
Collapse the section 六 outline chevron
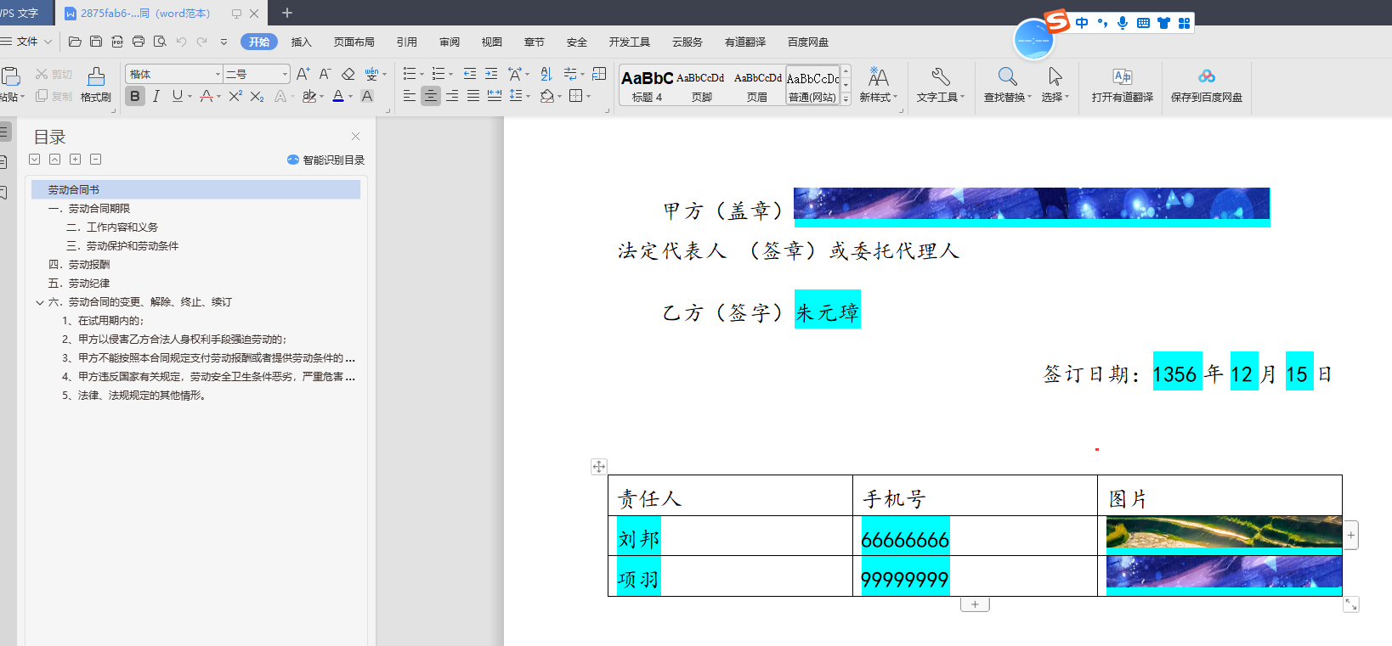(x=40, y=302)
